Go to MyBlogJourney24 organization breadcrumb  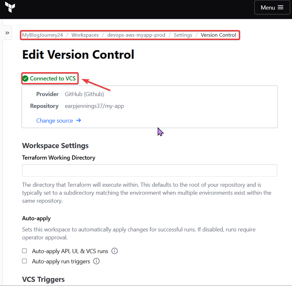tap(42, 35)
